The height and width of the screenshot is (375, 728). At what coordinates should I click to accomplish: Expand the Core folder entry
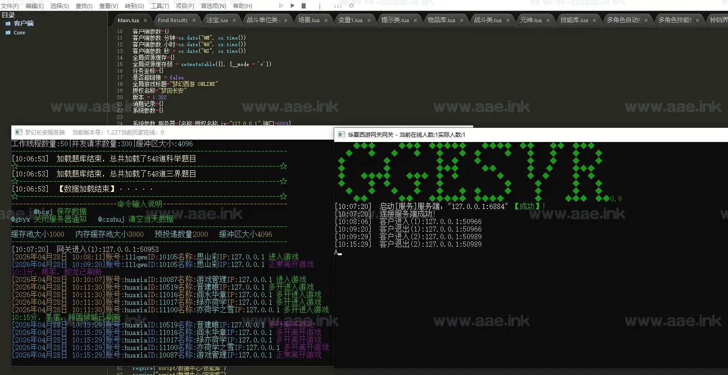coord(19,33)
